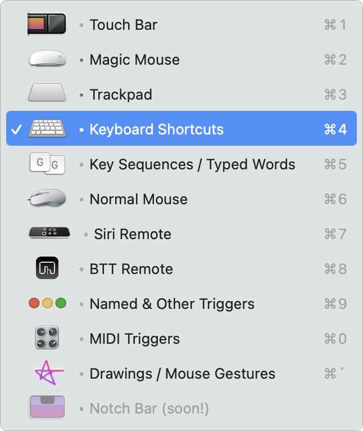Select Drawings / Mouse Gestures entry
This screenshot has height=431, width=363.
coord(182,374)
